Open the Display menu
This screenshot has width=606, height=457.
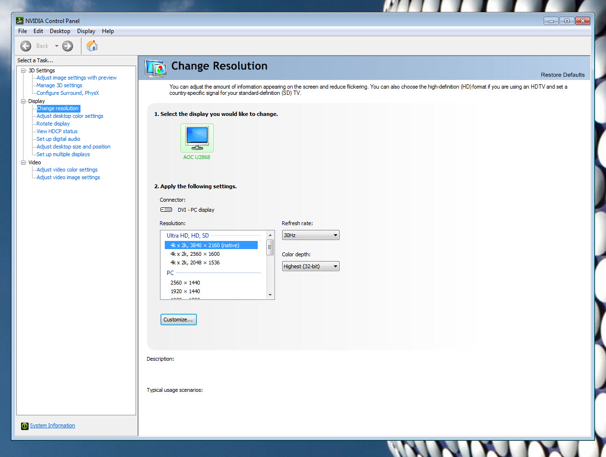[86, 31]
